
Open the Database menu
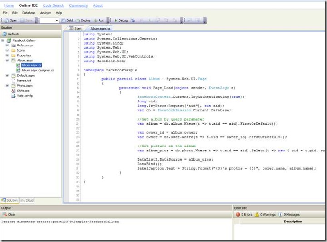point(29,13)
